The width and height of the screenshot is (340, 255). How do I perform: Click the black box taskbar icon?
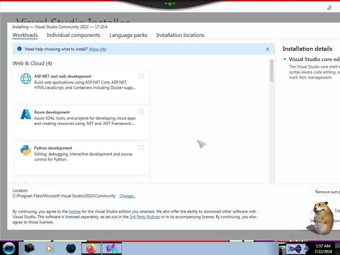click(x=29, y=248)
